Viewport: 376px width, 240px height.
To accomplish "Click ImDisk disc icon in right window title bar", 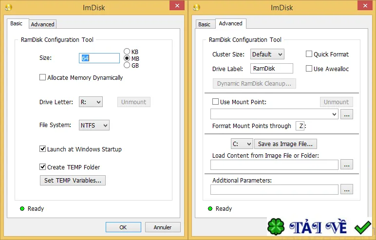I will pos(196,7).
